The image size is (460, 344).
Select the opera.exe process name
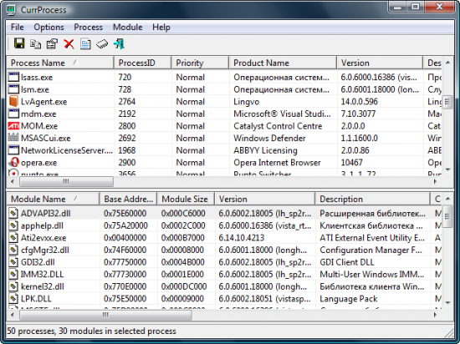[38, 163]
